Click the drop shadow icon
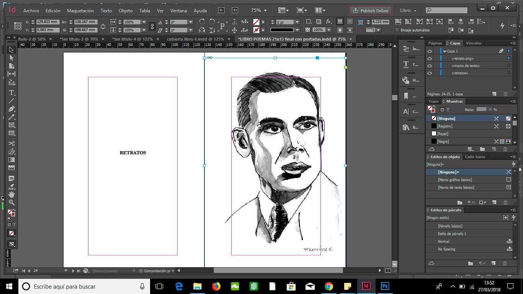Viewport: 523px width, 294px height. (319, 22)
